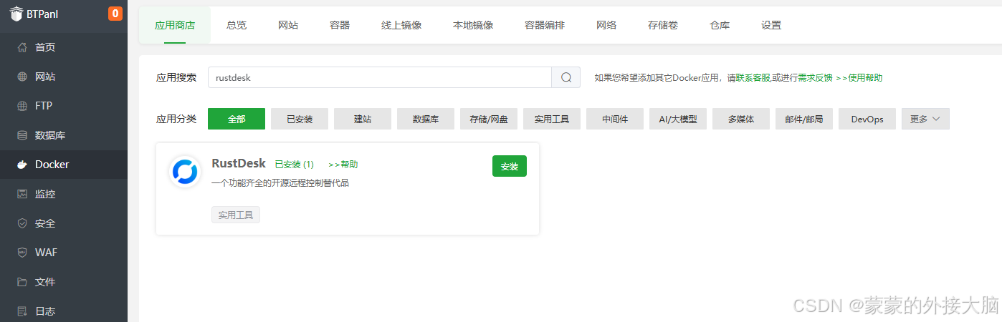Expand the 更多 categories dropdown
This screenshot has width=1002, height=322.
pyautogui.click(x=925, y=119)
